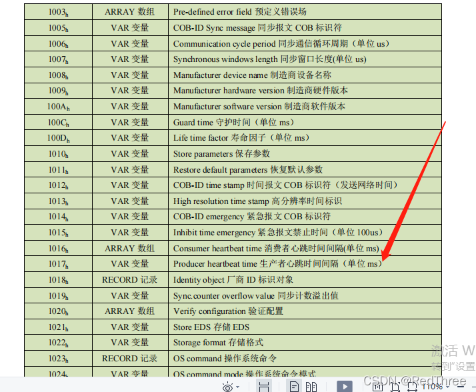Select 'Manufacturer hardware version' cell

coord(305,91)
